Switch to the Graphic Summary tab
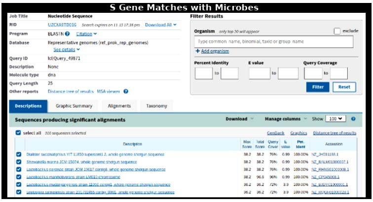This screenshot has width=373, height=202. click(74, 106)
